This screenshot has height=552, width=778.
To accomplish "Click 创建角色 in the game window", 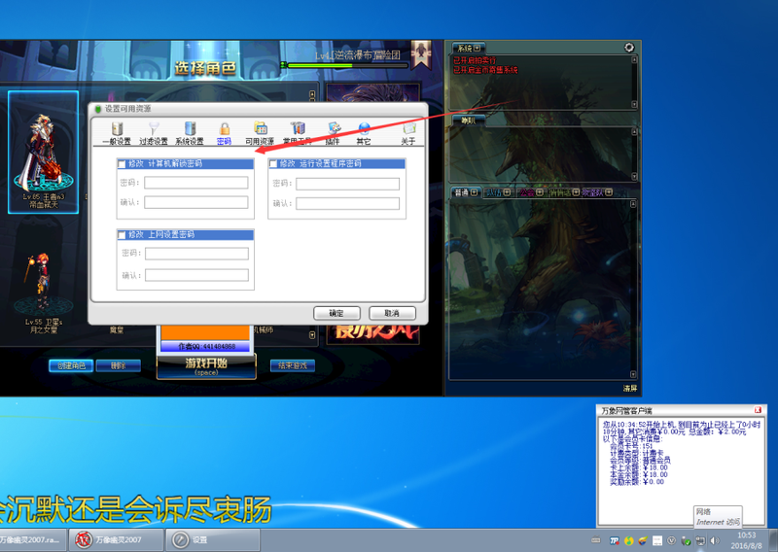I will point(71,365).
